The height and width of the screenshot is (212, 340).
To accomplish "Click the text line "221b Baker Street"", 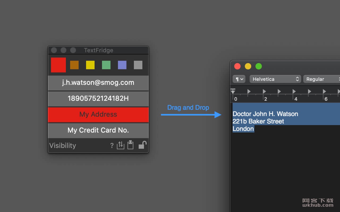I will tap(258, 121).
